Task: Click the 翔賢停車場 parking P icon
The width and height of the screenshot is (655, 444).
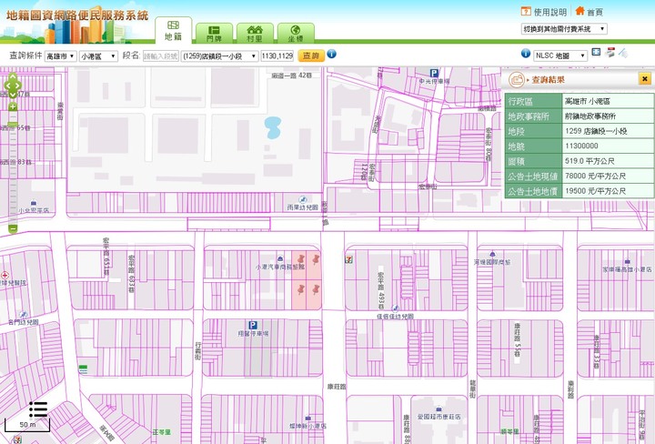Action: click(x=253, y=325)
